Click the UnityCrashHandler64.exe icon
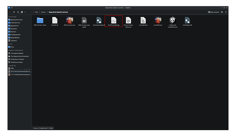 click(172, 20)
